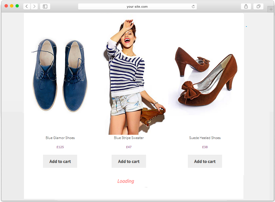This screenshot has width=275, height=202.
Task: Toggle the browser sidebar icon
Action: pyautogui.click(x=45, y=7)
